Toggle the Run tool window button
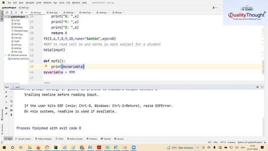268x151 pixels. [x=8, y=139]
